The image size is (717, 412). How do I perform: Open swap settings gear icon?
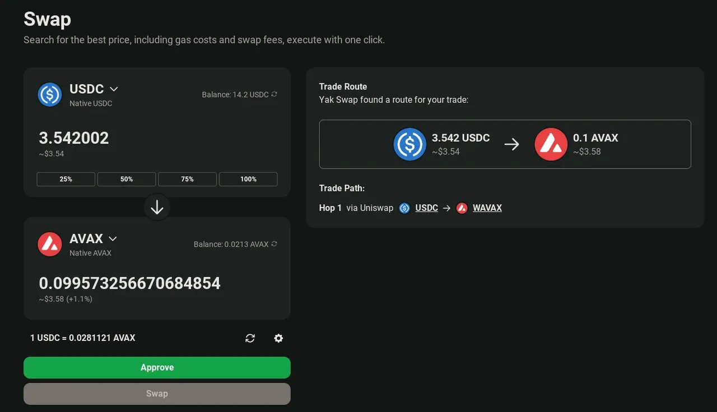pos(278,338)
